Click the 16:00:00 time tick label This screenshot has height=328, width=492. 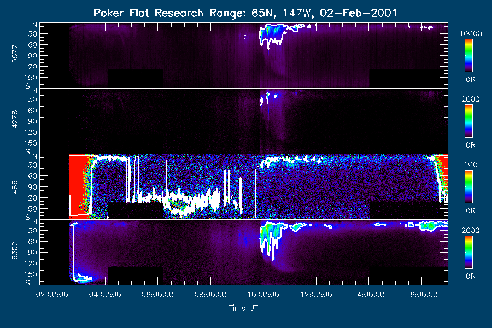(421, 295)
